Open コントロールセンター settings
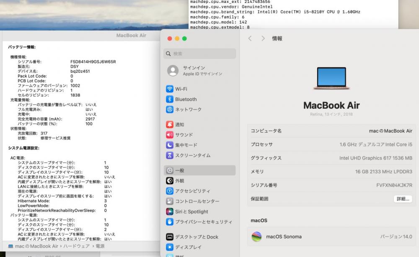This screenshot has height=257, width=419. point(197,201)
